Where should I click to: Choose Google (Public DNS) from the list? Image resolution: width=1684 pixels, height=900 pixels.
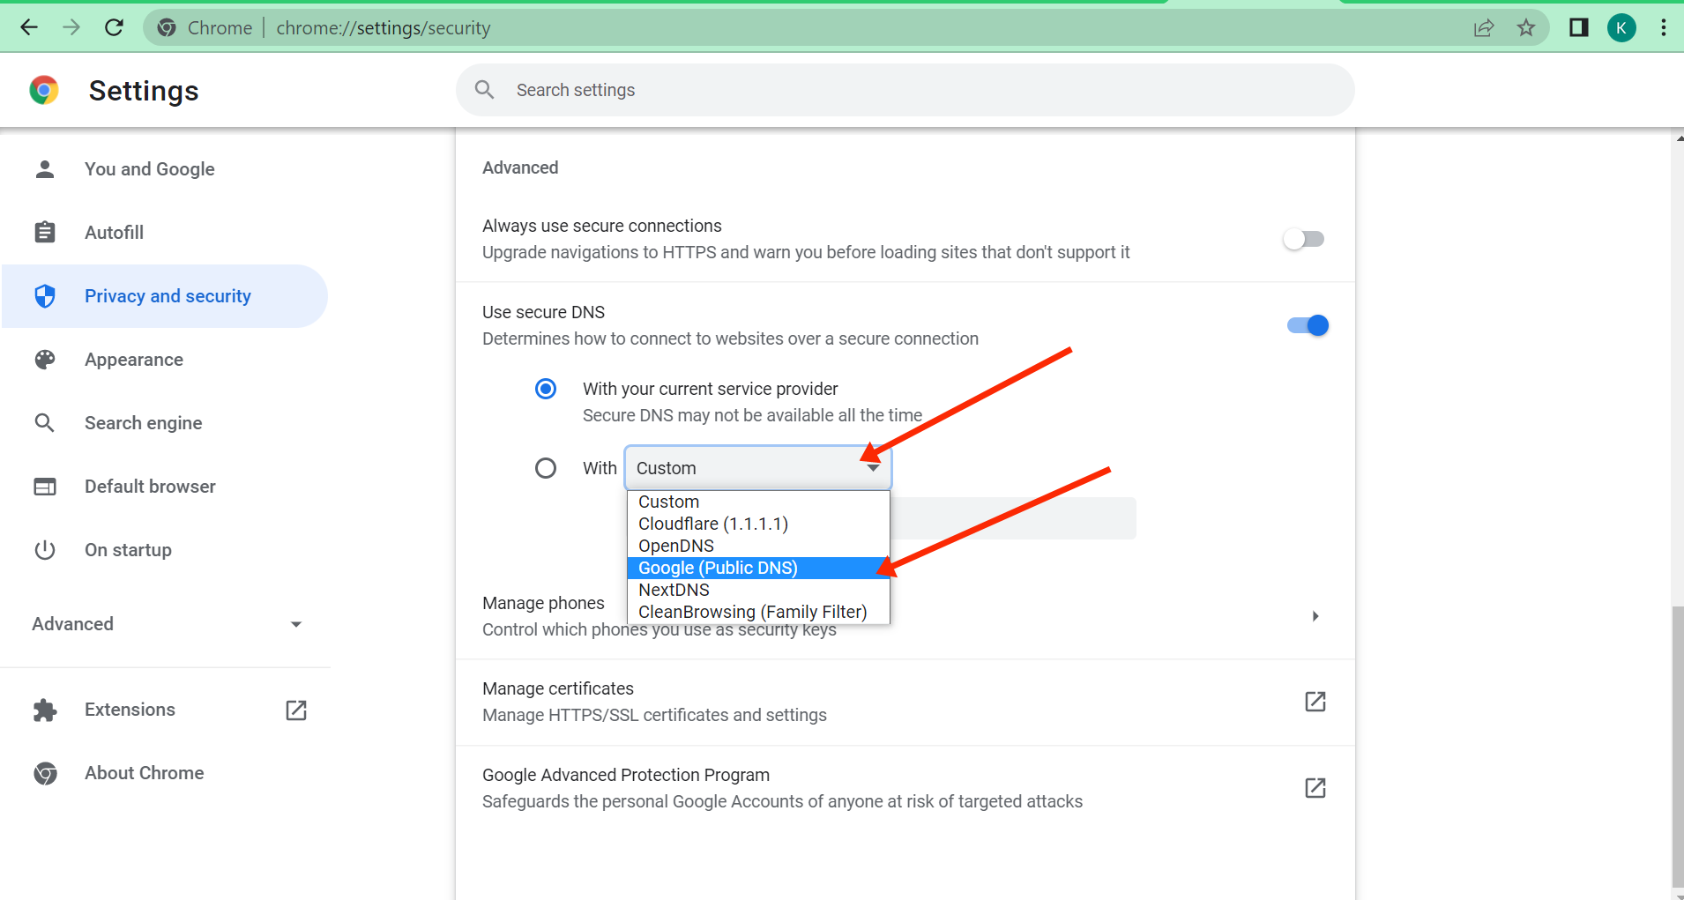click(x=718, y=568)
